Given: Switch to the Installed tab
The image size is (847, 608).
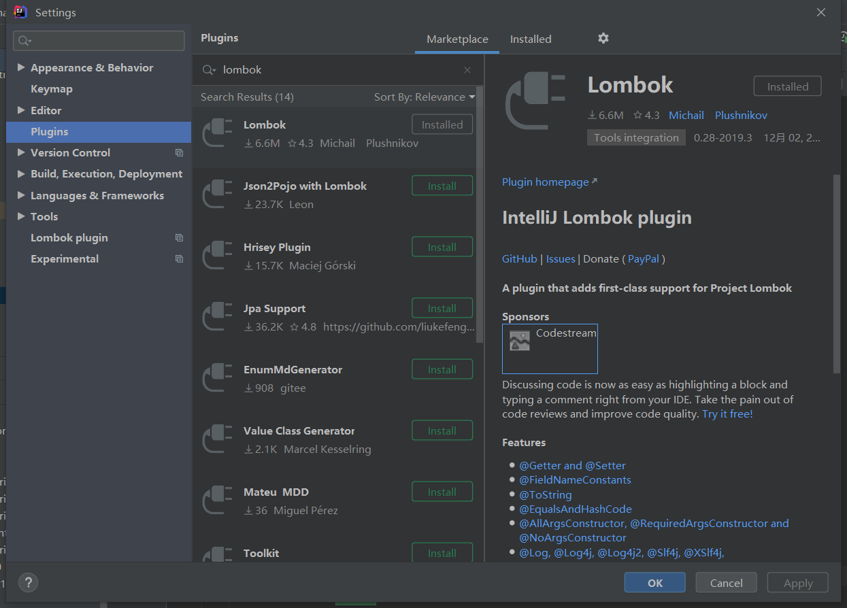Looking at the screenshot, I should pos(531,39).
